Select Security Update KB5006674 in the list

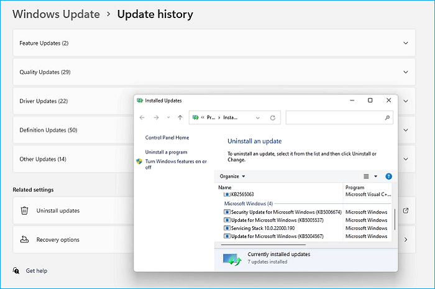point(280,212)
